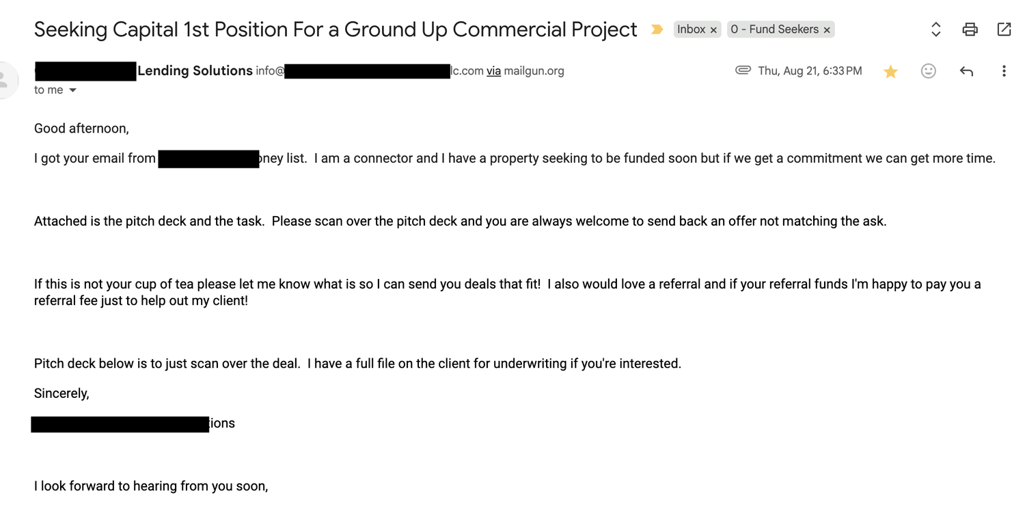
Task: Open the email in a new window
Action: tap(1004, 29)
